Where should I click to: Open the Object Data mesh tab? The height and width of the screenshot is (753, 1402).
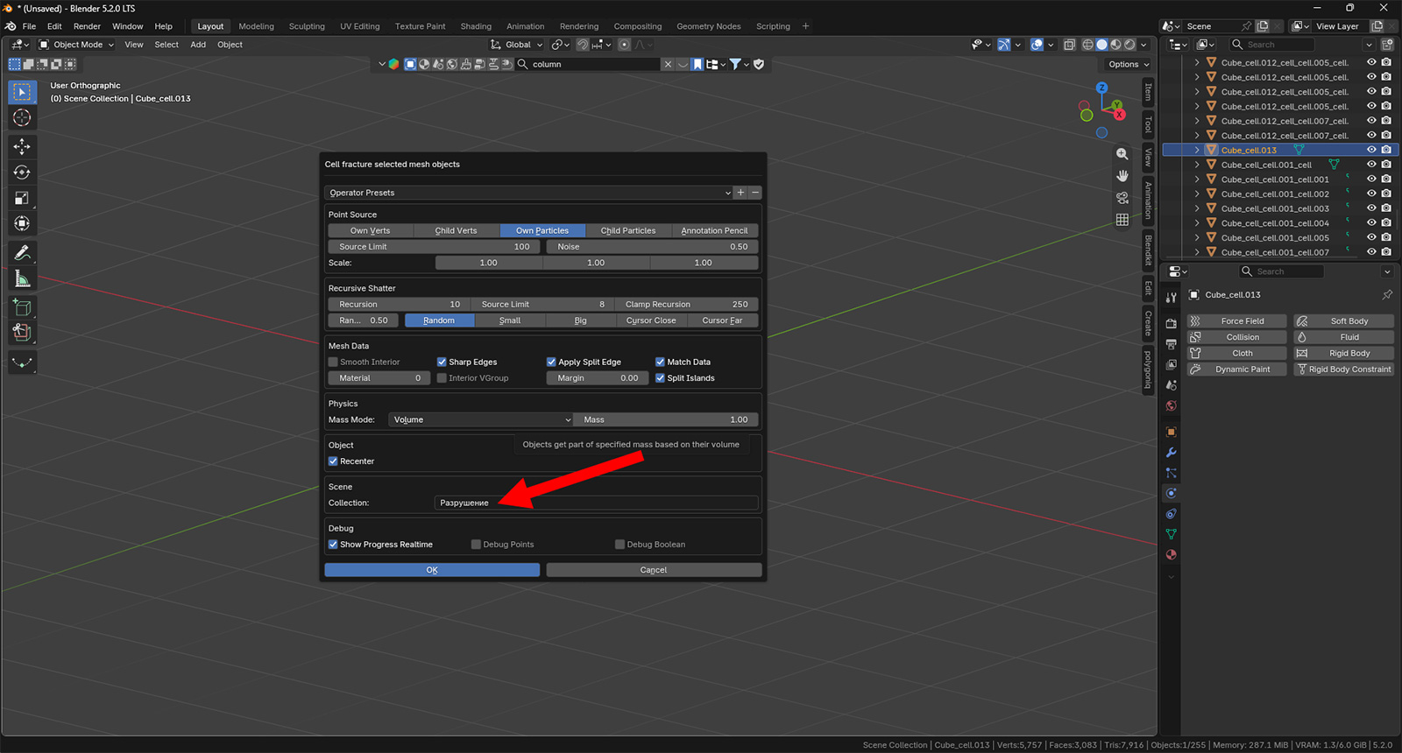1172,534
